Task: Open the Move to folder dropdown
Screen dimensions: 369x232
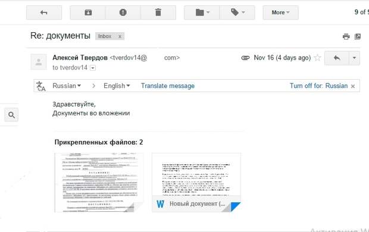Action: pos(202,12)
